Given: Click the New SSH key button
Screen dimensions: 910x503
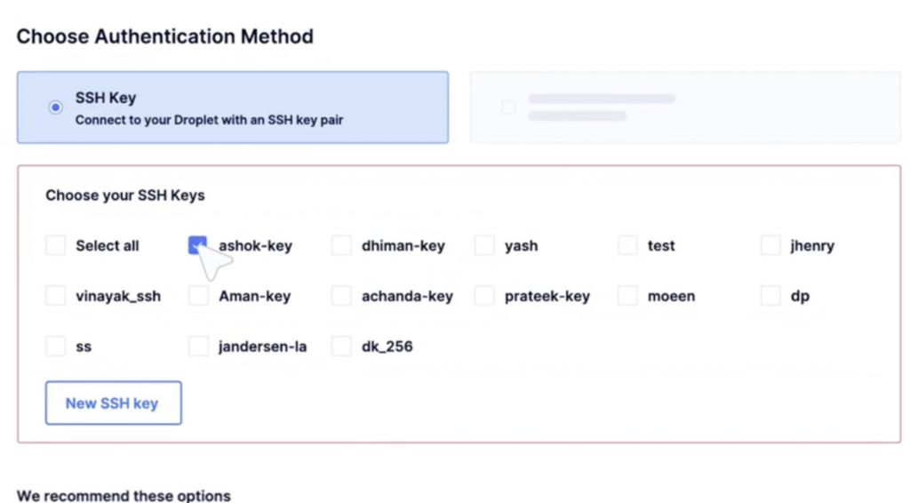Looking at the screenshot, I should point(114,403).
